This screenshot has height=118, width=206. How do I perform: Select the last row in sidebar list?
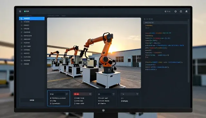32,64
